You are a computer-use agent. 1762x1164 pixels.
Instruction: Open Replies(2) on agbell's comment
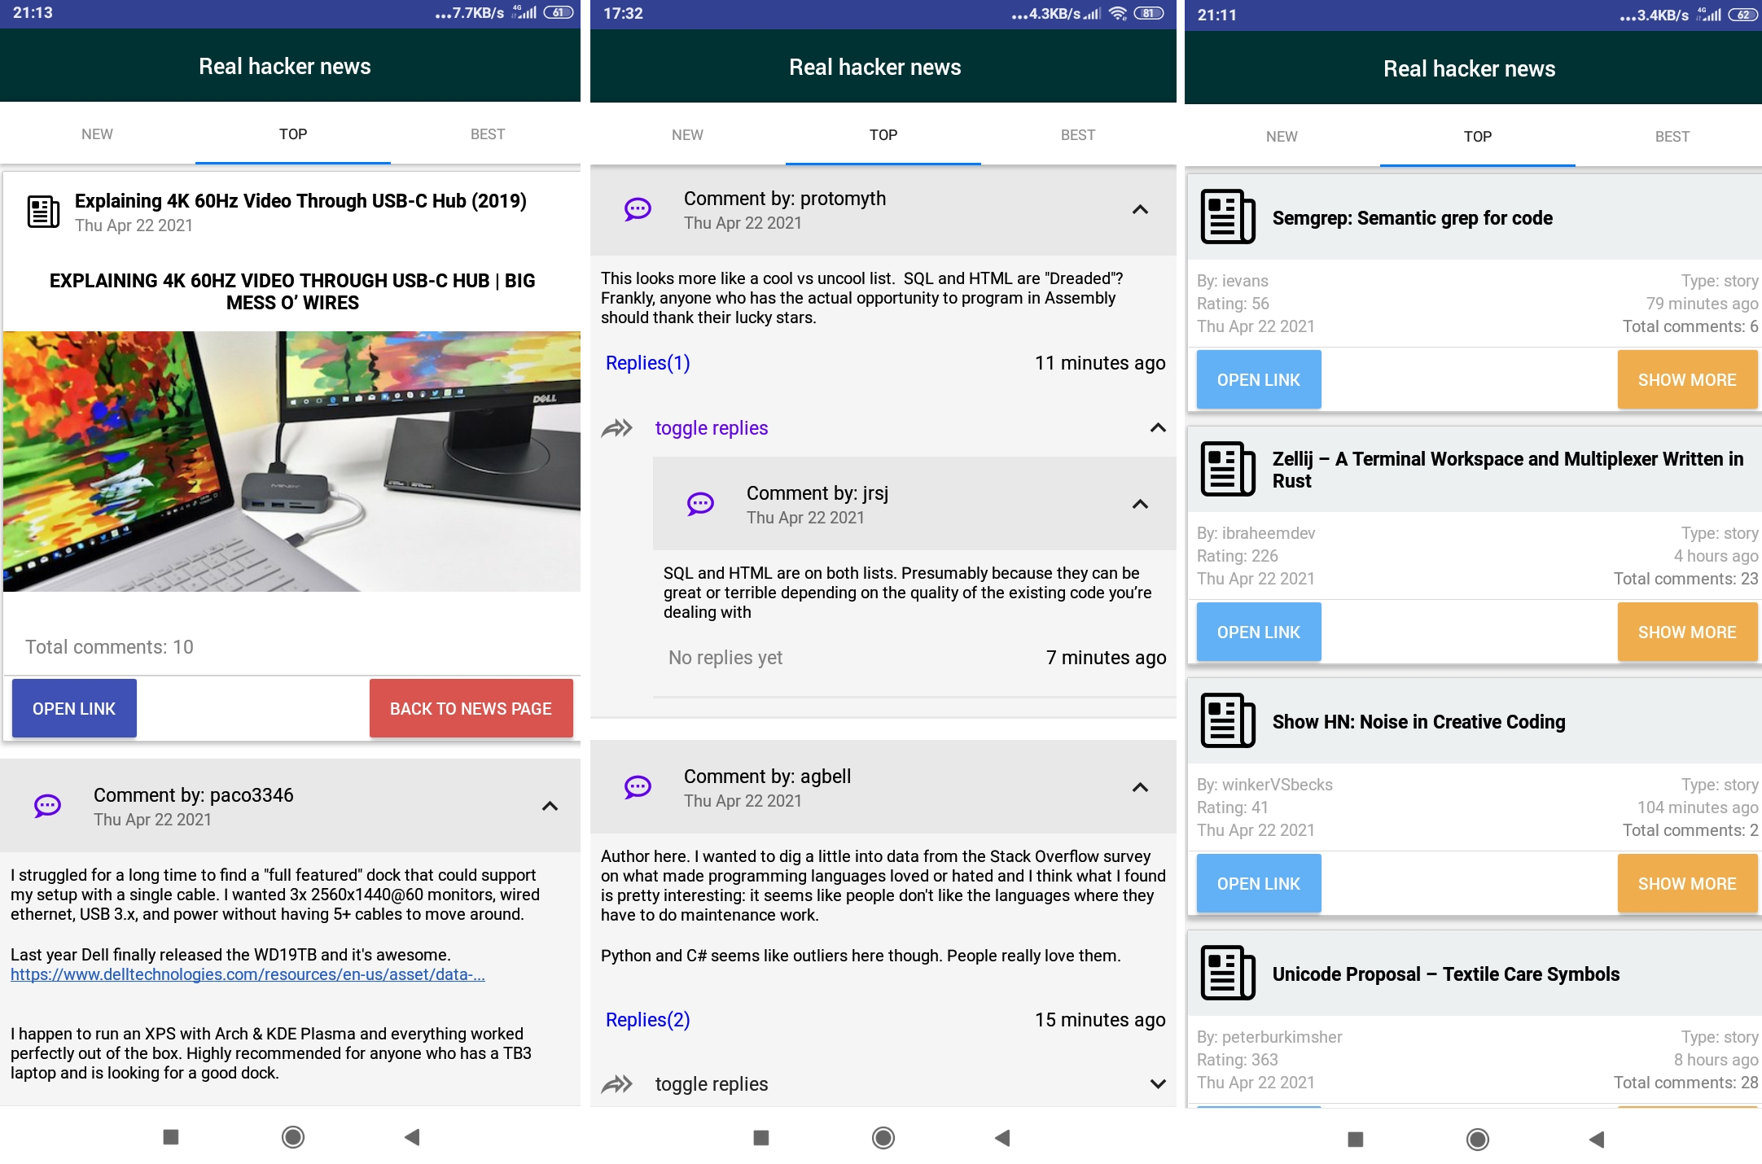tap(647, 1020)
